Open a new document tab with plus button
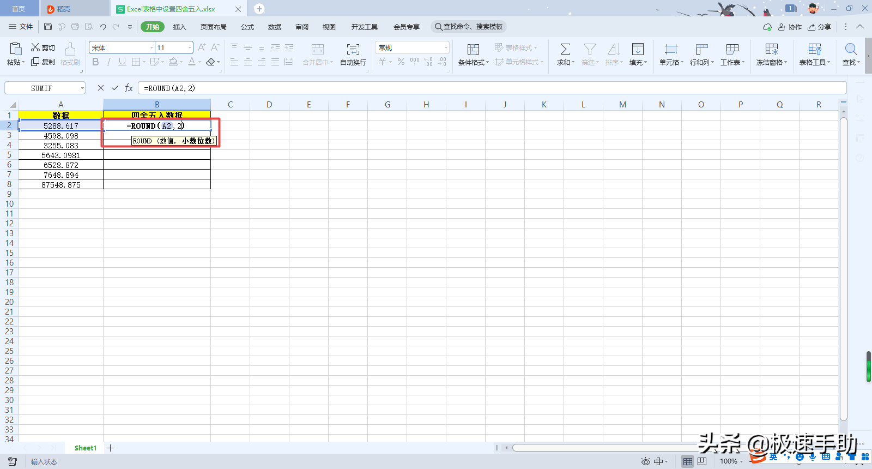The image size is (872, 469). 259,9
